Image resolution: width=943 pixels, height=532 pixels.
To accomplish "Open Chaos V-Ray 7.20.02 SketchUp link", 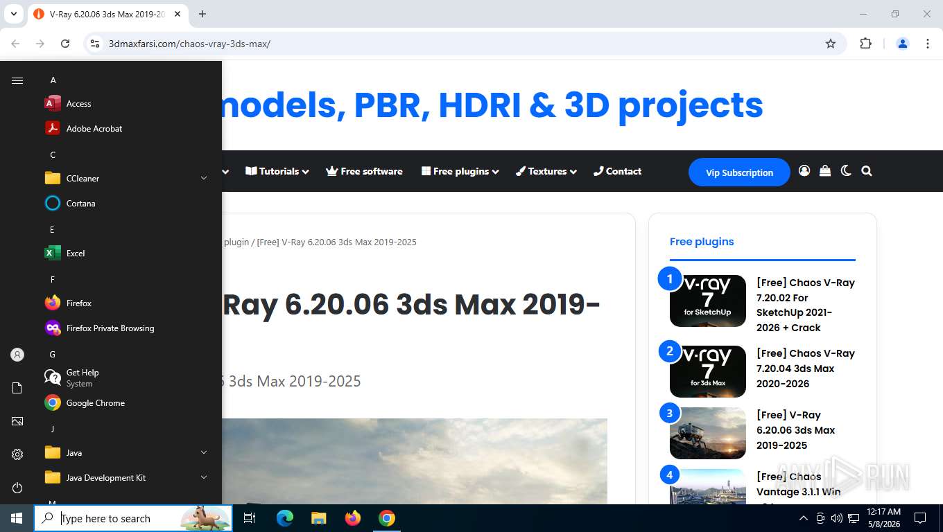I will (x=806, y=305).
